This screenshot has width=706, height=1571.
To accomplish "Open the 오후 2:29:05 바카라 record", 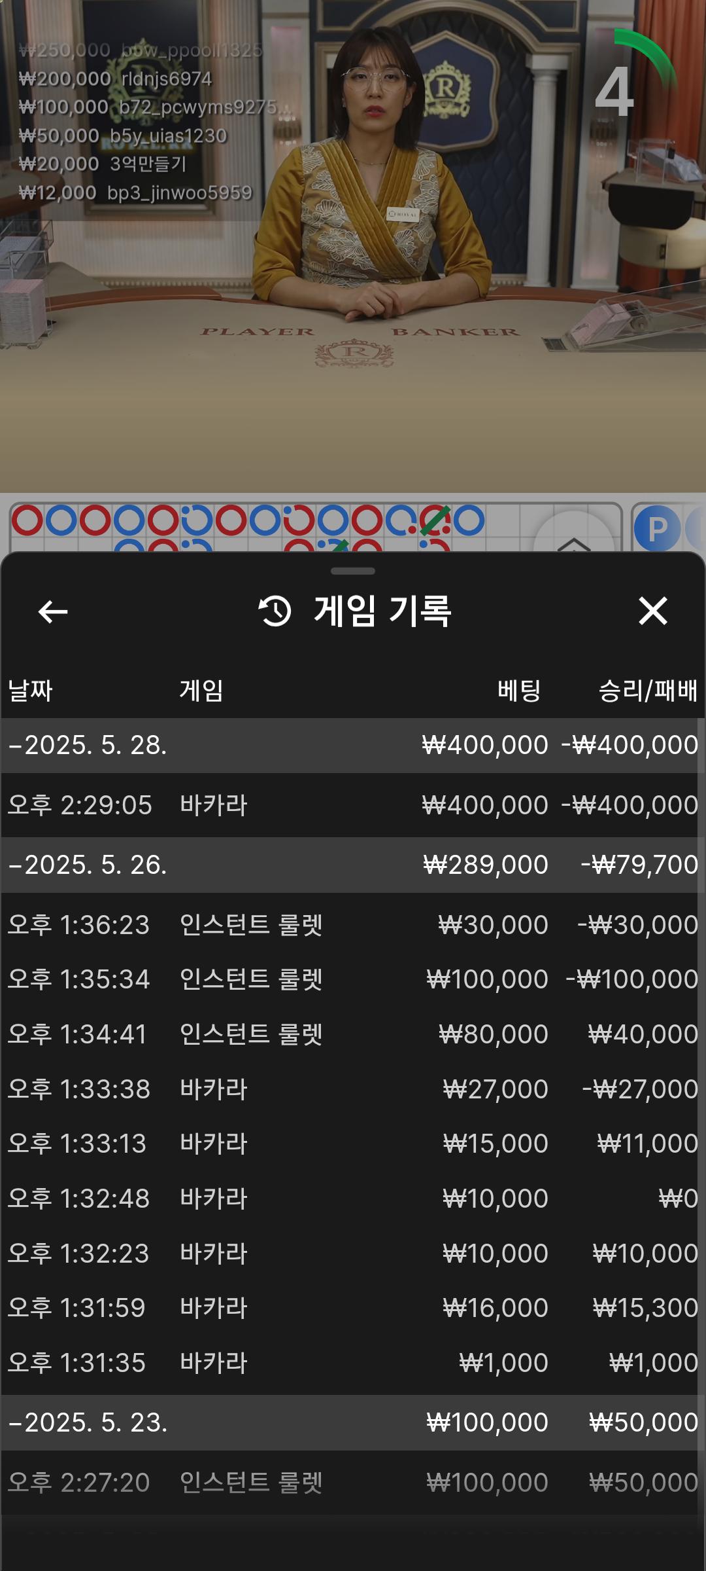I will [x=352, y=805].
